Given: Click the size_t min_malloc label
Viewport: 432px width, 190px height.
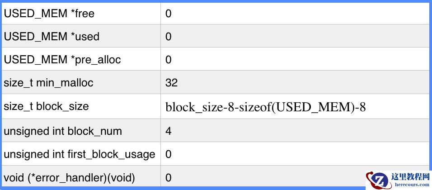Looking at the screenshot, I should point(48,83).
